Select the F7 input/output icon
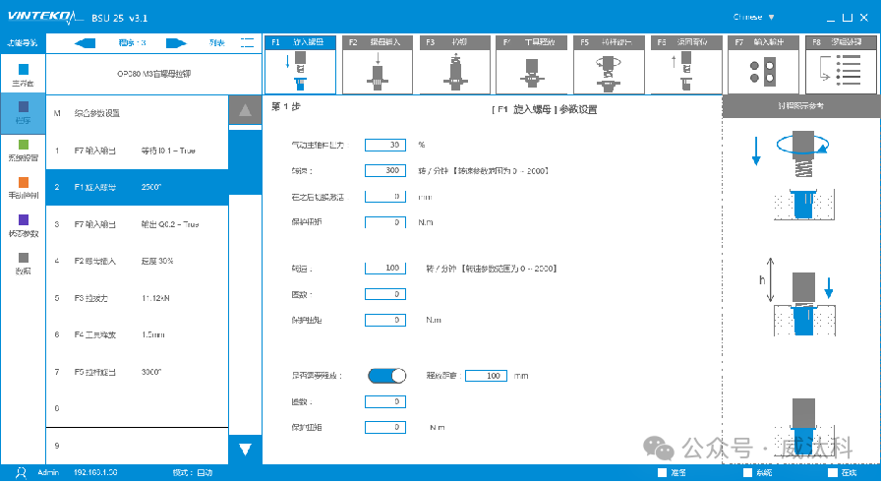Image resolution: width=881 pixels, height=483 pixels. pyautogui.click(x=763, y=65)
